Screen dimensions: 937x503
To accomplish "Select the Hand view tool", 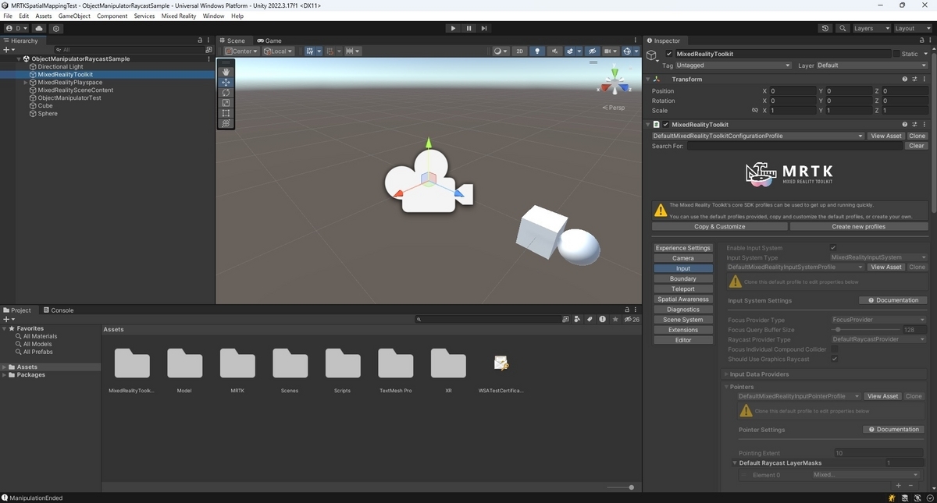I will 226,72.
